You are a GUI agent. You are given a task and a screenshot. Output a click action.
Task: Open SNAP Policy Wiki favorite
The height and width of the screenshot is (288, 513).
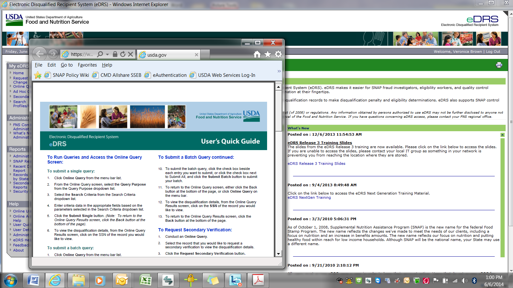tap(67, 75)
